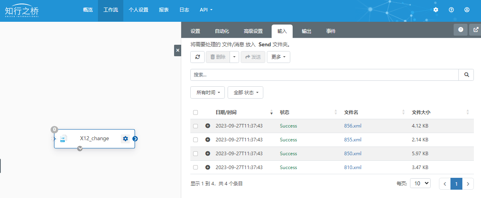This screenshot has width=481, height=198.
Task: Expand details plus icon for 856.xml
Action: (x=207, y=126)
